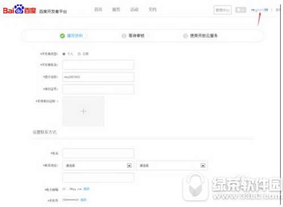Viewport: 283px width, 207px height.
Task: Click 修改 link next to the email address
Action: pos(87,189)
